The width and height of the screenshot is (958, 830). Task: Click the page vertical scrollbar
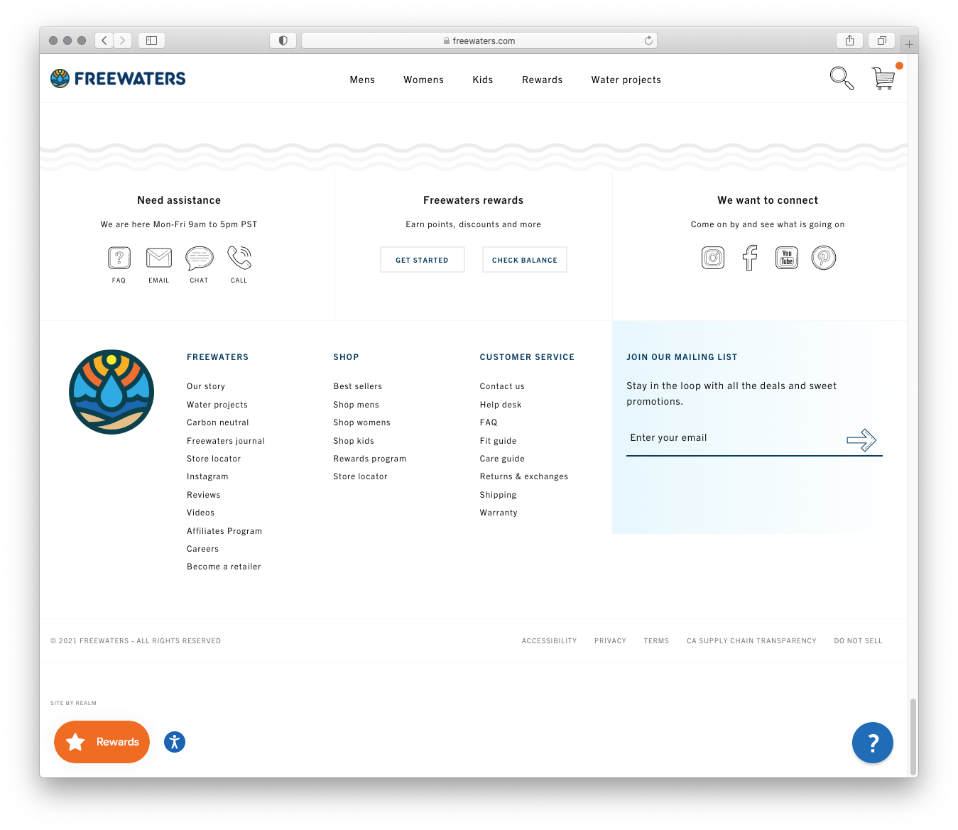[913, 737]
